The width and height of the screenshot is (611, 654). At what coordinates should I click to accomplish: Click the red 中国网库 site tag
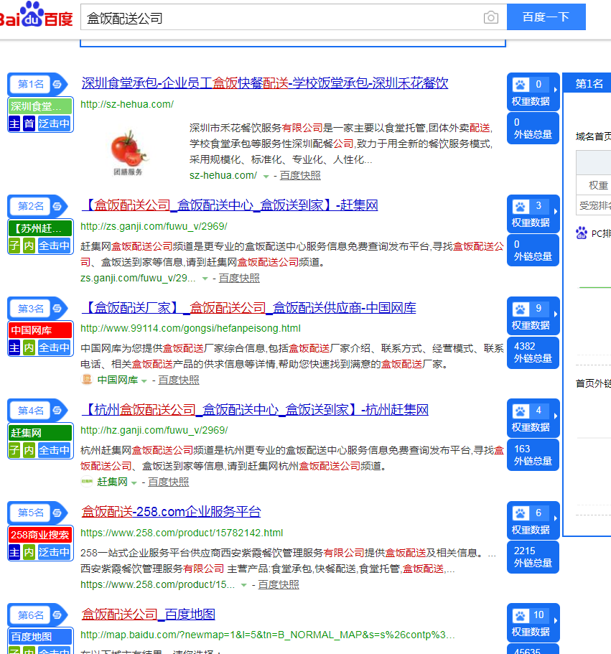40,331
